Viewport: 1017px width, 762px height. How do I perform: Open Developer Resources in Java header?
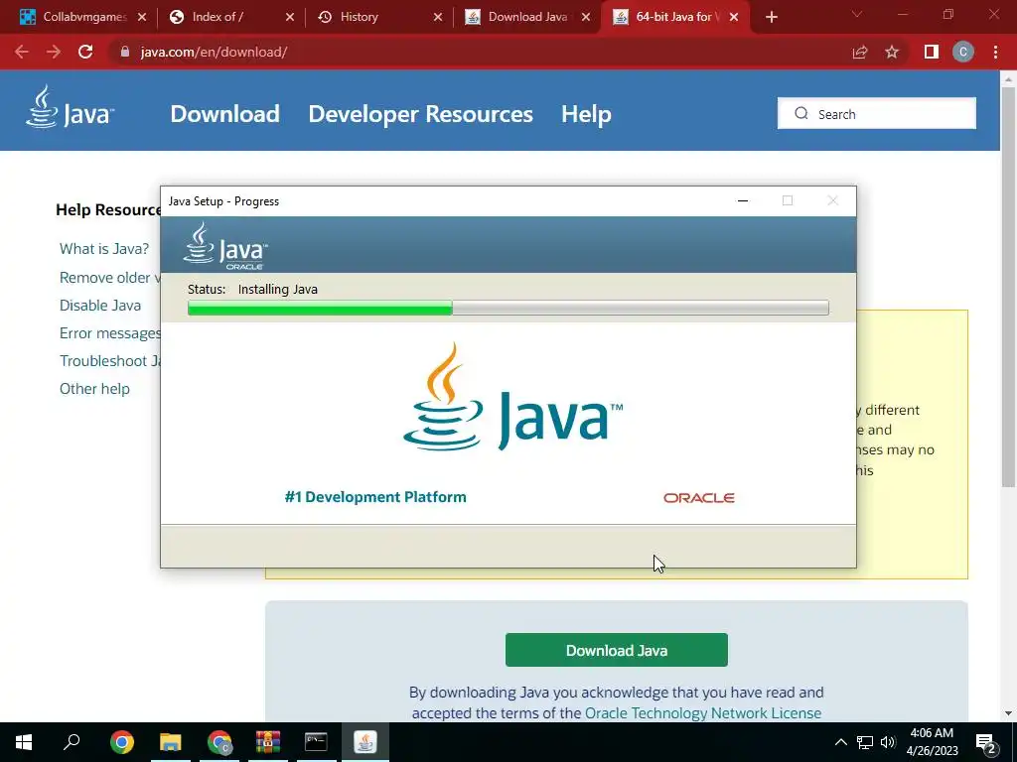coord(420,114)
